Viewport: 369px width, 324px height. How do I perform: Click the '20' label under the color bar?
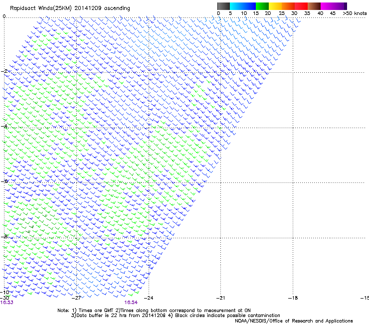click(x=268, y=13)
